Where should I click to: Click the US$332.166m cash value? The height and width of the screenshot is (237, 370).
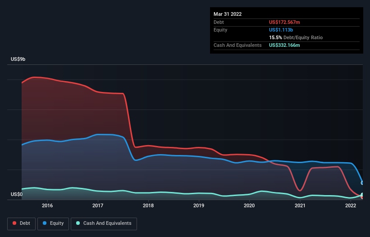point(284,45)
